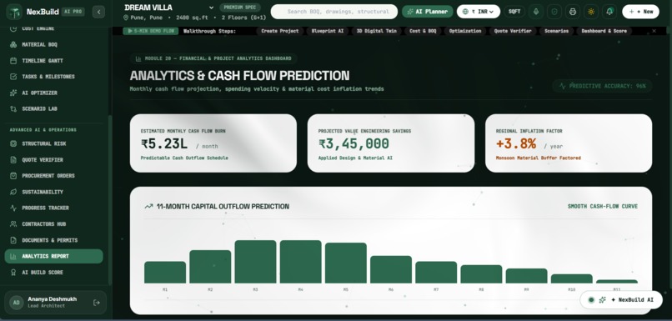Click the Sustainability leaf icon
The height and width of the screenshot is (321, 672).
click(x=13, y=192)
